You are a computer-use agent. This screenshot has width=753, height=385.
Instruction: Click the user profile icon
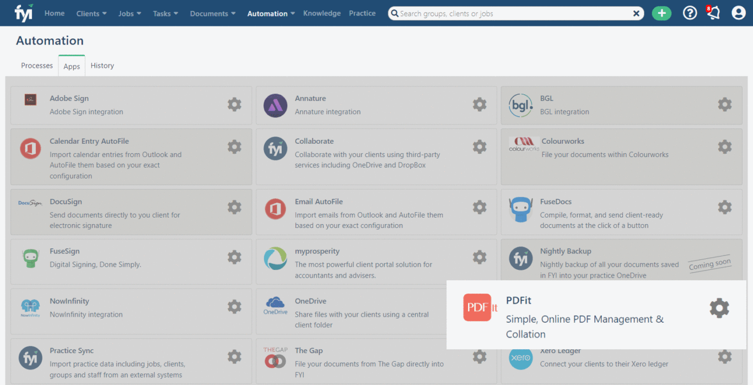pyautogui.click(x=738, y=12)
